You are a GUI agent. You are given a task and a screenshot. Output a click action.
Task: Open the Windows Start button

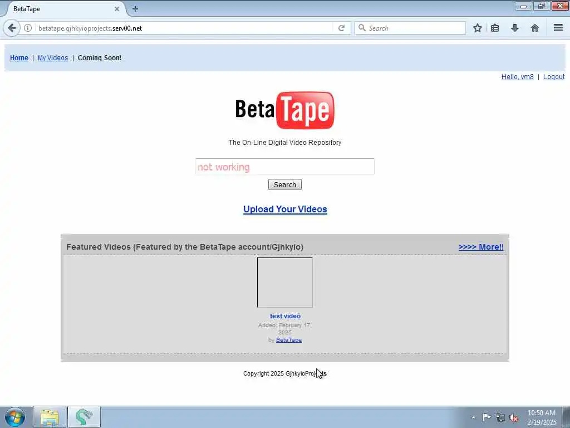coord(15,417)
